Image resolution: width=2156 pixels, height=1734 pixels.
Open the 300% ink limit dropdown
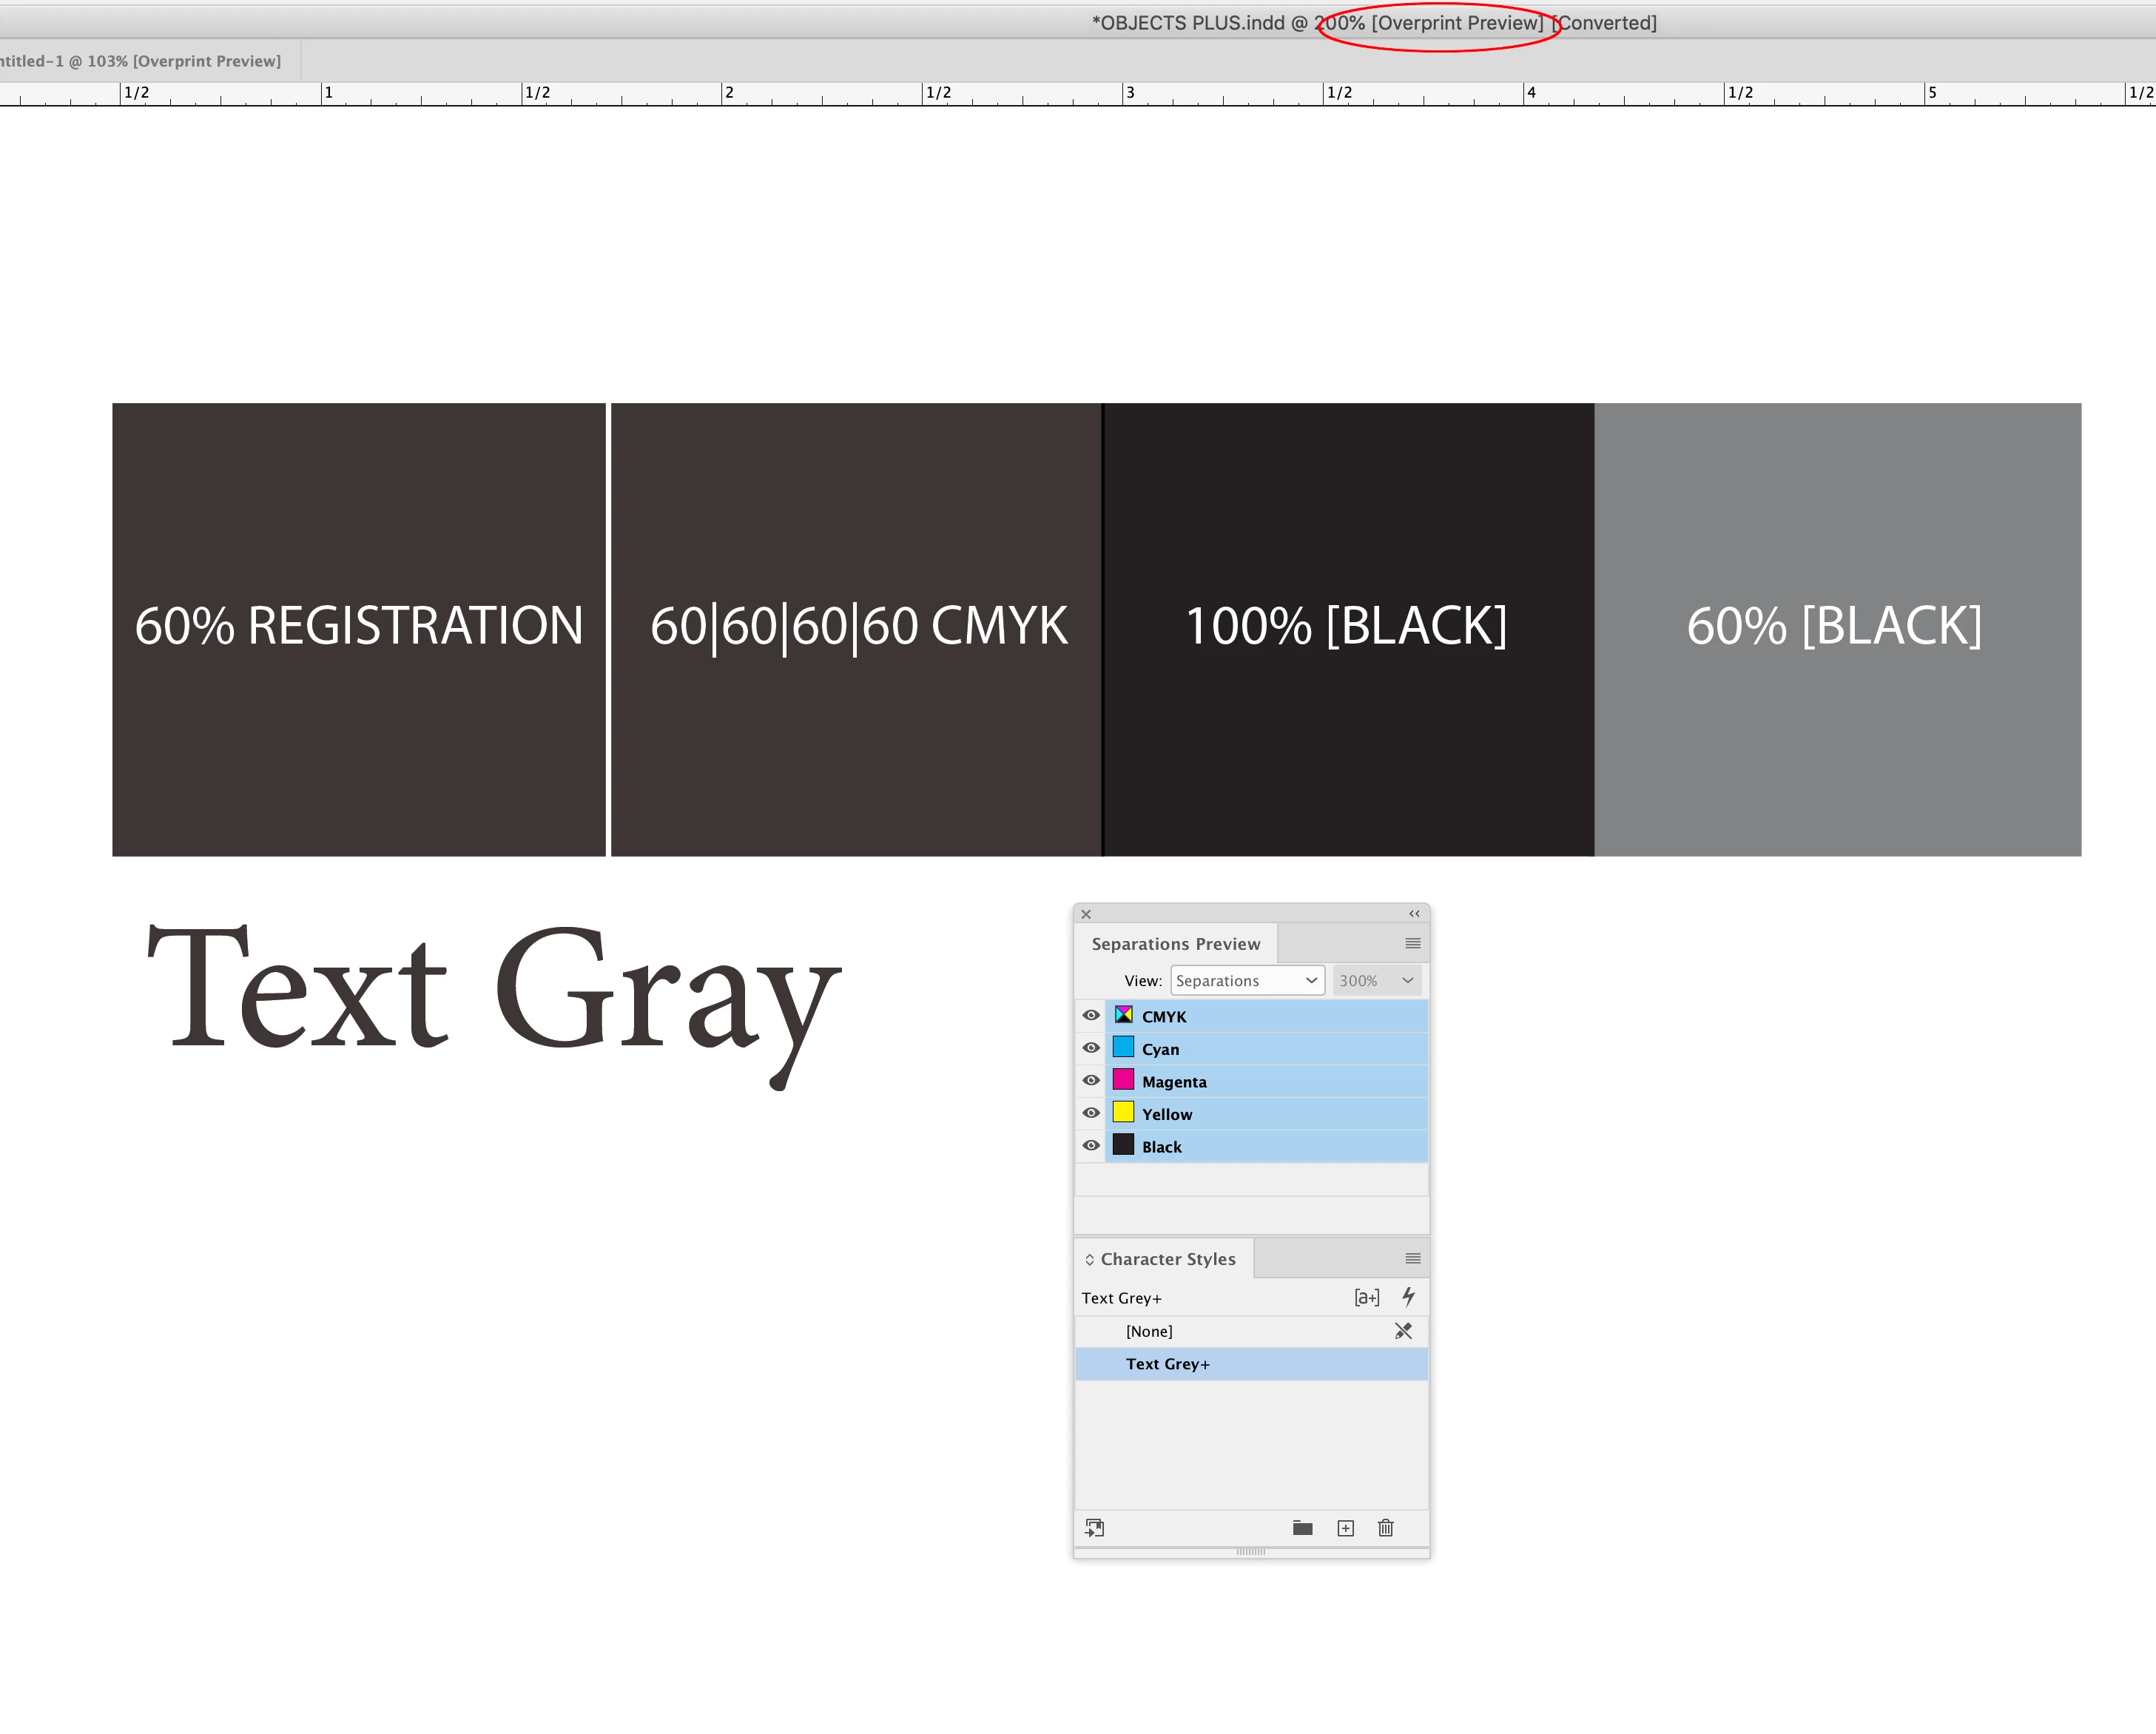pos(1376,981)
